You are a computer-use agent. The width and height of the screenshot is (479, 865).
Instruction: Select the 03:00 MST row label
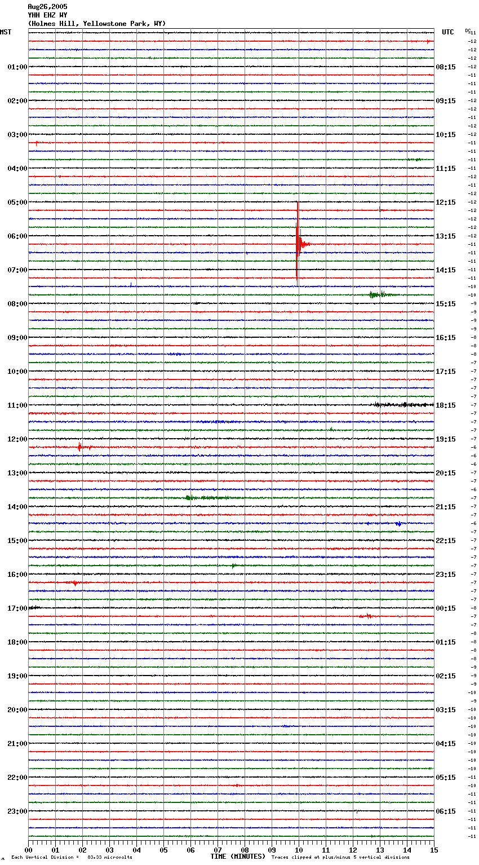point(17,135)
